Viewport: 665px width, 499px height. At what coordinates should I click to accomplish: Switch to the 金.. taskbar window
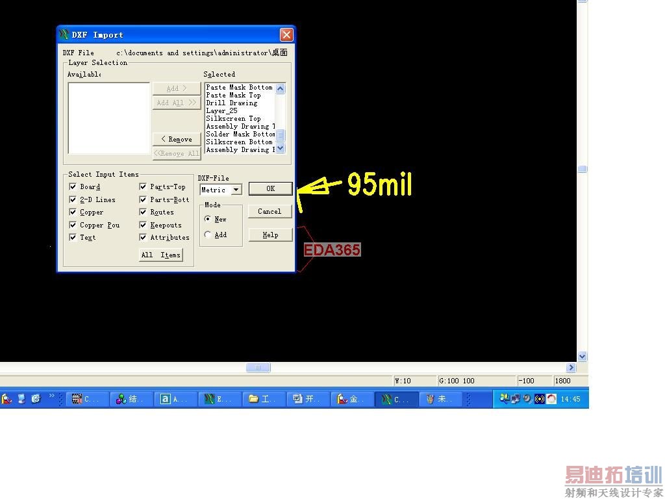[353, 399]
